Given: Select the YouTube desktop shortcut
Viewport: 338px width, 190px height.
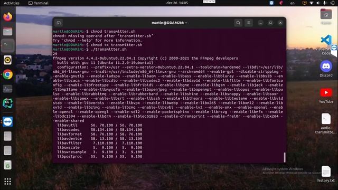Looking at the screenshot, I should tap(326, 95).
